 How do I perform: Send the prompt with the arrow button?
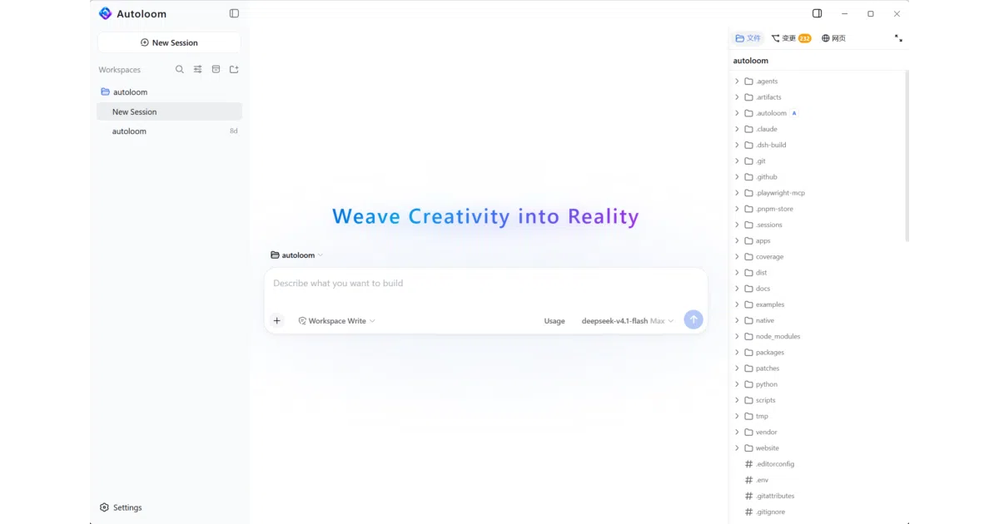(693, 320)
